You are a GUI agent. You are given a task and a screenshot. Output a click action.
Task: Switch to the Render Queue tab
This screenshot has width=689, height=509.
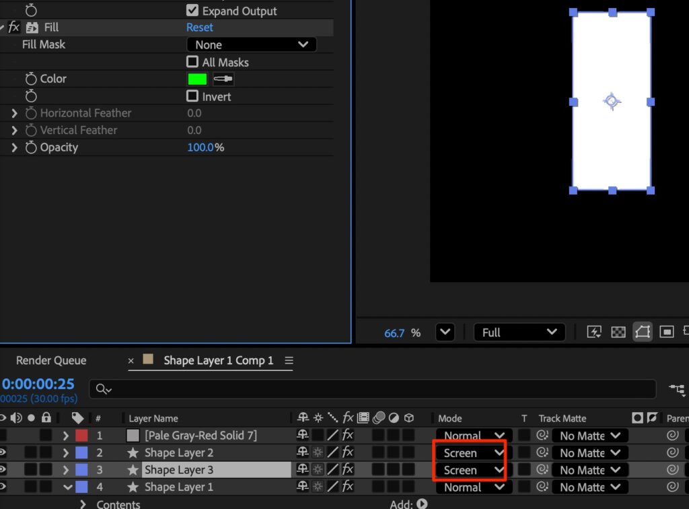(x=51, y=360)
